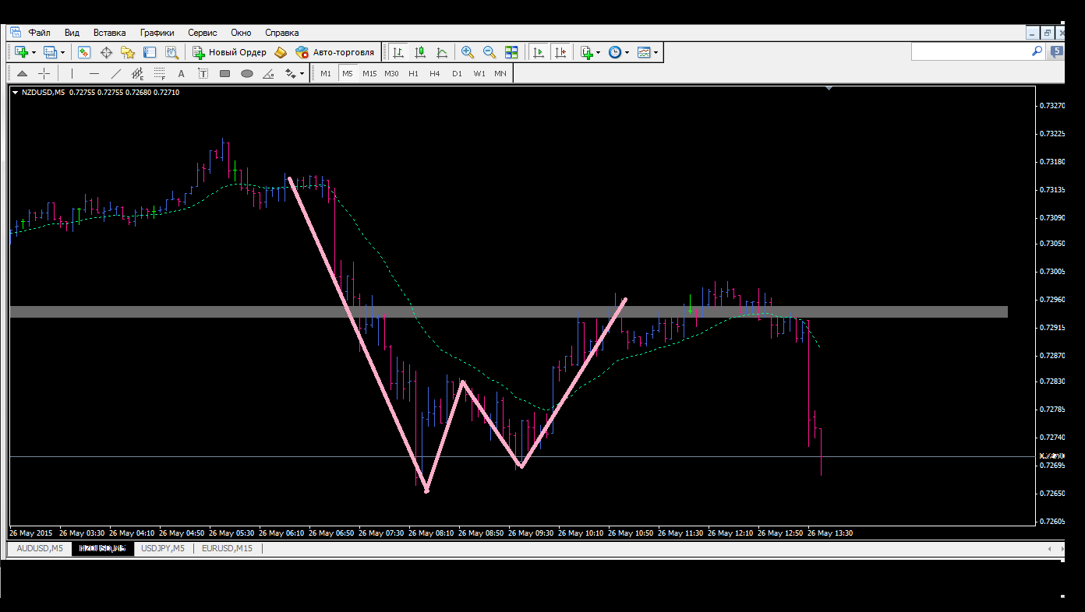
Task: Switch to the EURUSD,M15 chart tab
Action: (x=228, y=548)
